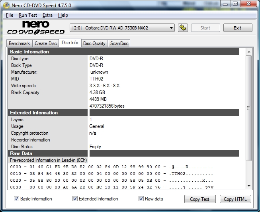The height and width of the screenshot is (212, 260).
Task: Click the Pre-recorded Information in Lead-in (0Eh) row
Action: pos(48,160)
